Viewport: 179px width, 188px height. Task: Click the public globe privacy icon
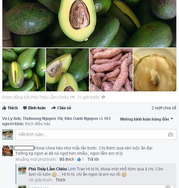(x=103, y=97)
